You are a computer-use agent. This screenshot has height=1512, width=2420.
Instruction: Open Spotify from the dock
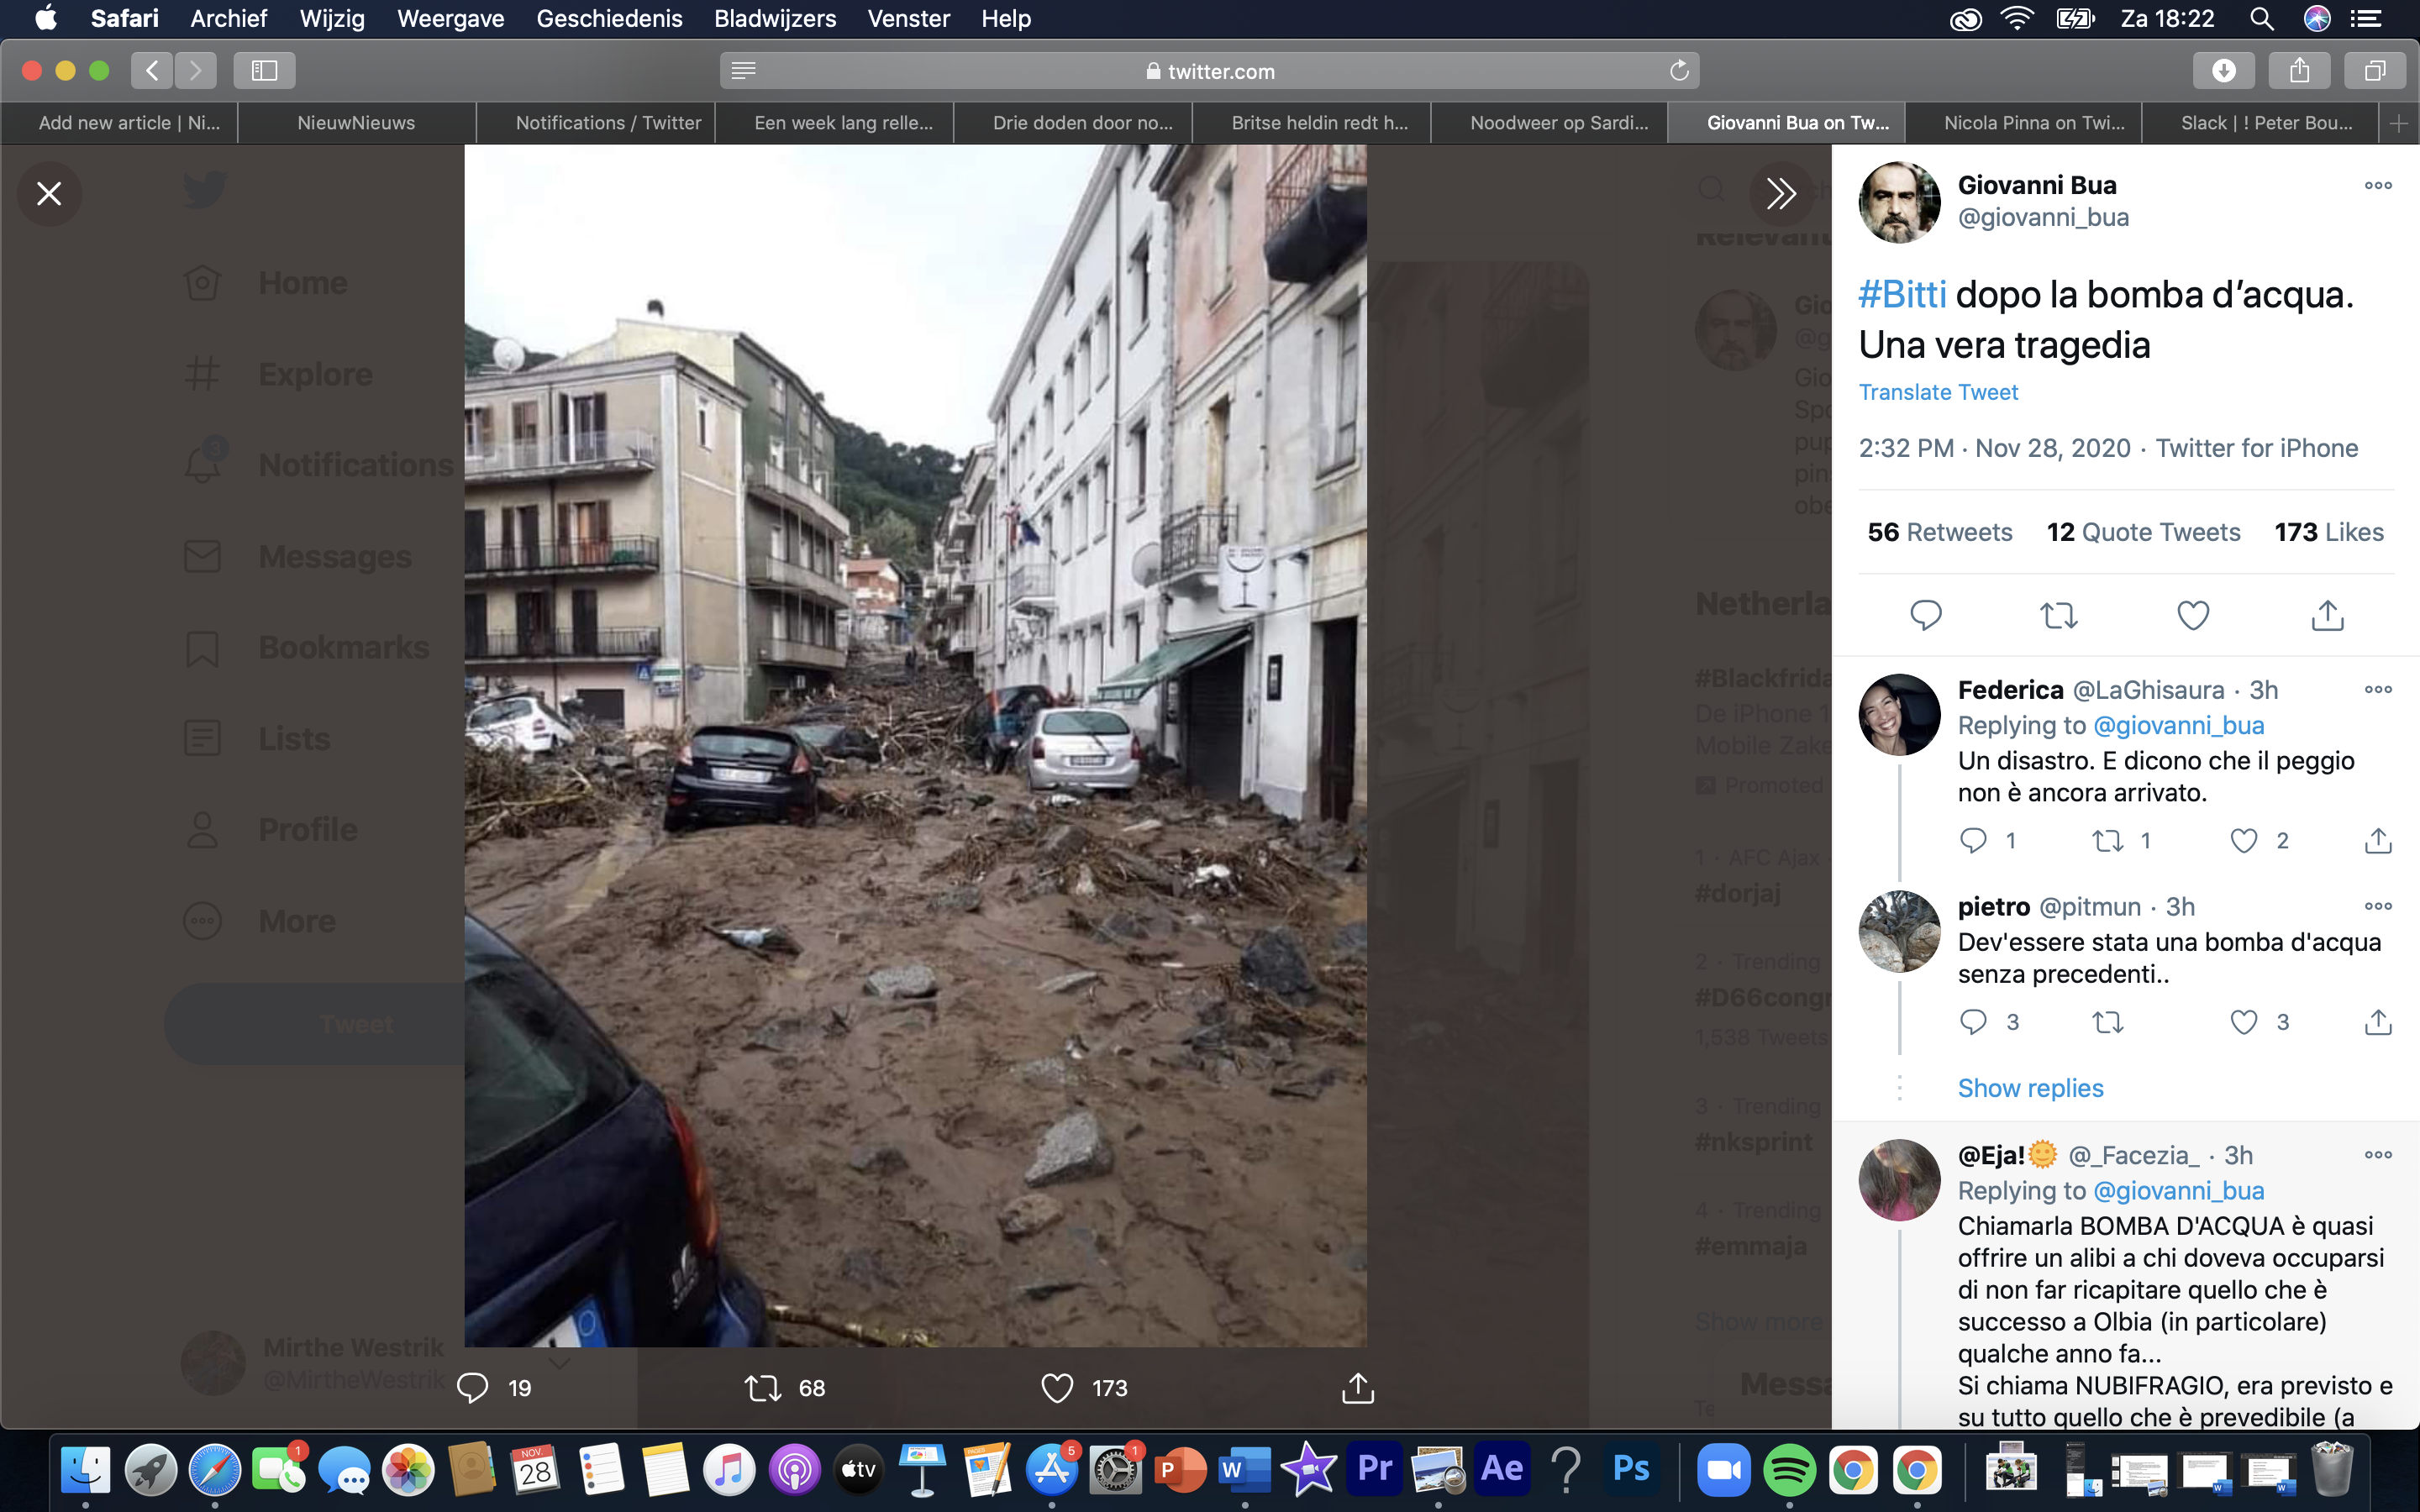pos(1788,1470)
